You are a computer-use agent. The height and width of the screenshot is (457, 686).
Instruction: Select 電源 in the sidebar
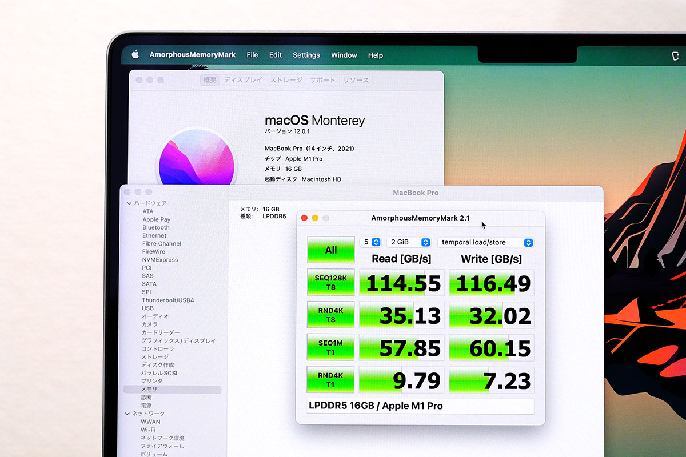(147, 406)
